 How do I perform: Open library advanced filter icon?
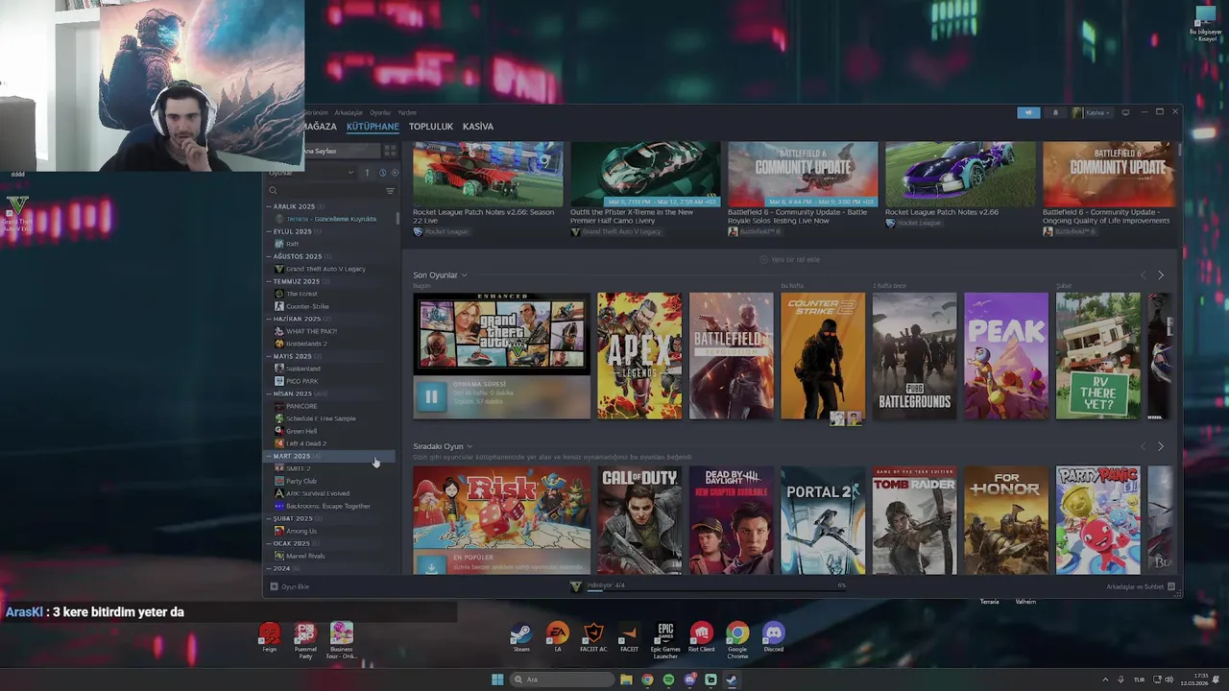coord(390,191)
